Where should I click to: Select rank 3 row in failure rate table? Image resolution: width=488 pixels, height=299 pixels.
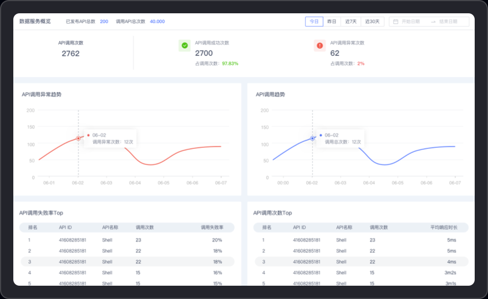128,262
